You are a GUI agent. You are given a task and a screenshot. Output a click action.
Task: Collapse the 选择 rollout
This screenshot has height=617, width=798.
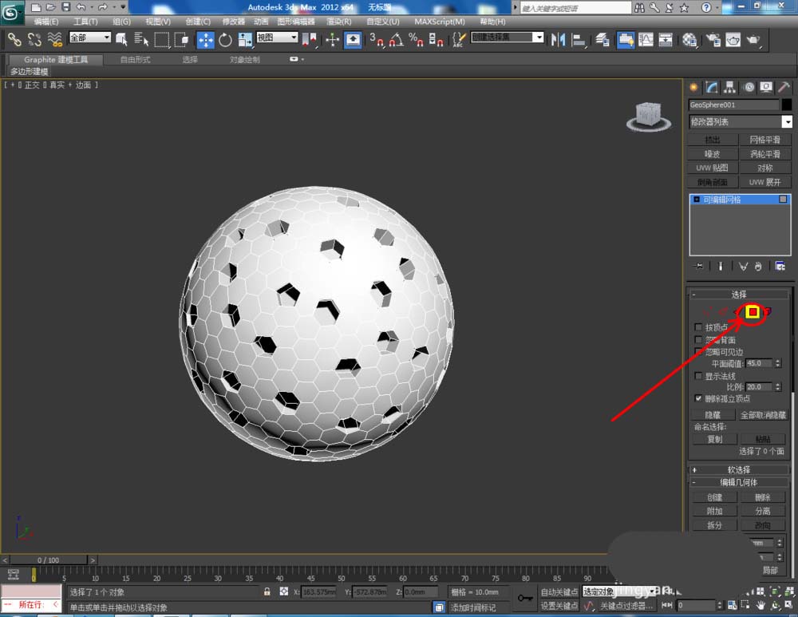tap(740, 295)
